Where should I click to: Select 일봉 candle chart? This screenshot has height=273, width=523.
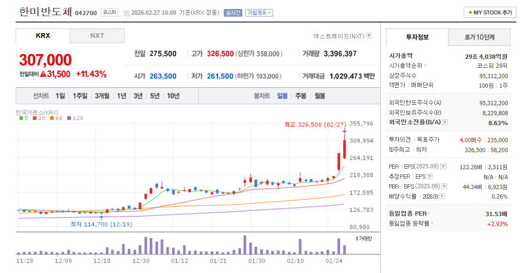click(282, 96)
